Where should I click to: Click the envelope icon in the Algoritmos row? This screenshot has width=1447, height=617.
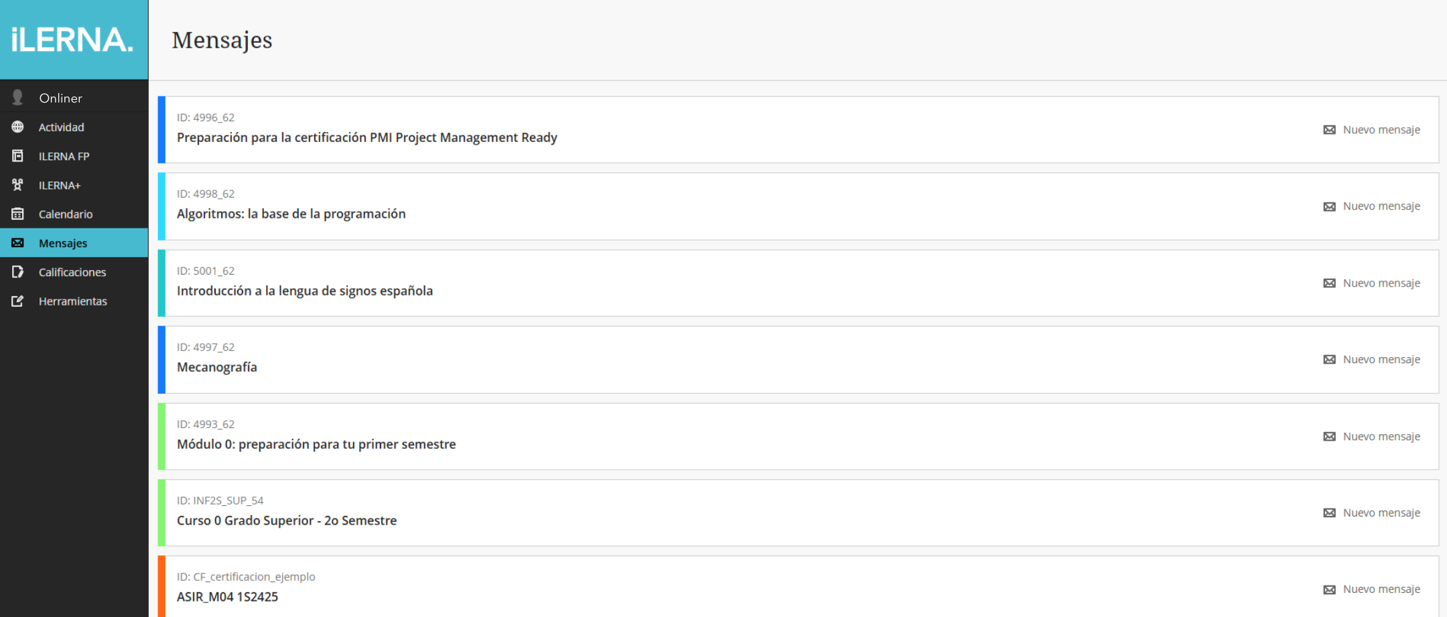tap(1329, 206)
